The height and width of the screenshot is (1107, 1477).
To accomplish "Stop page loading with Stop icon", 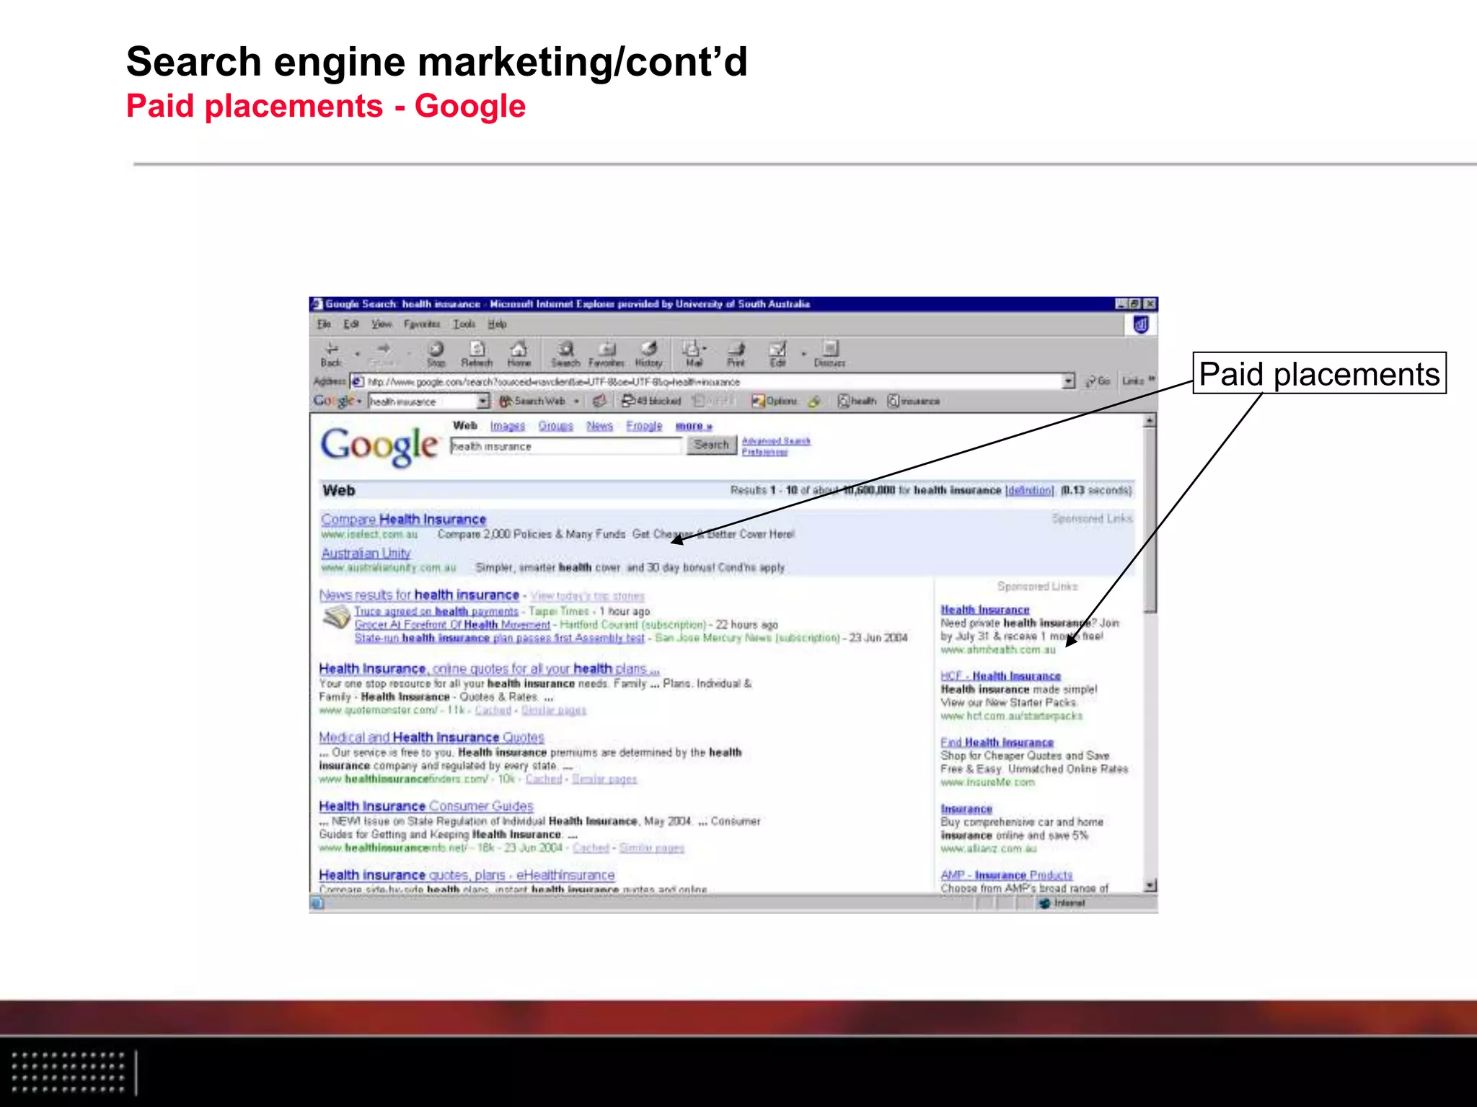I will (436, 354).
